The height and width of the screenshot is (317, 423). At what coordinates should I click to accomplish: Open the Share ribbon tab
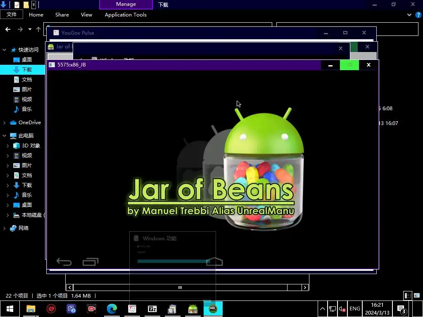point(62,15)
